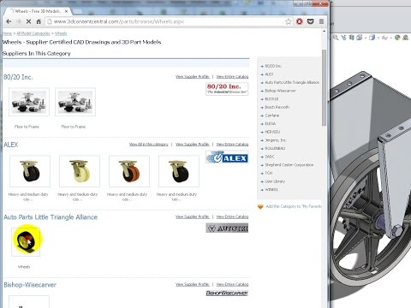The image size is (411, 308).
Task: Click the browser page vertical scrollbar thumb
Action: (324, 87)
